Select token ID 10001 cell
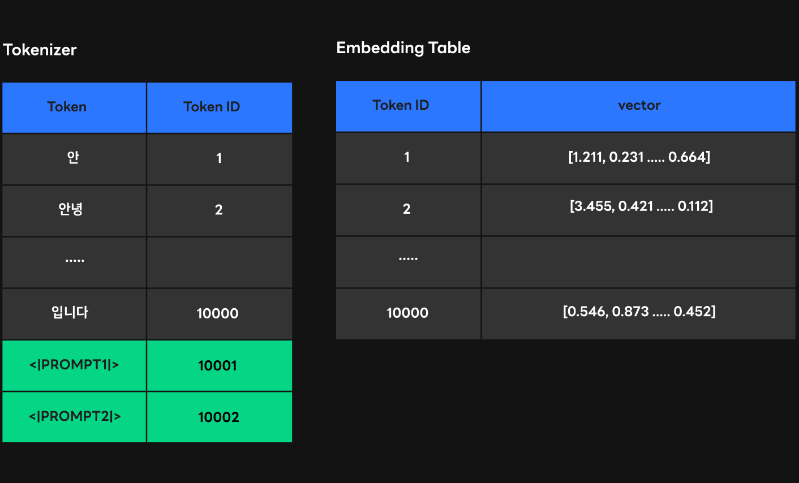The image size is (799, 483). click(220, 365)
